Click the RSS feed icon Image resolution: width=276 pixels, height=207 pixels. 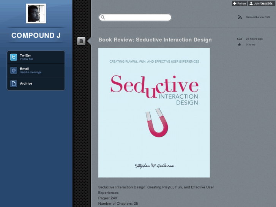point(240,17)
